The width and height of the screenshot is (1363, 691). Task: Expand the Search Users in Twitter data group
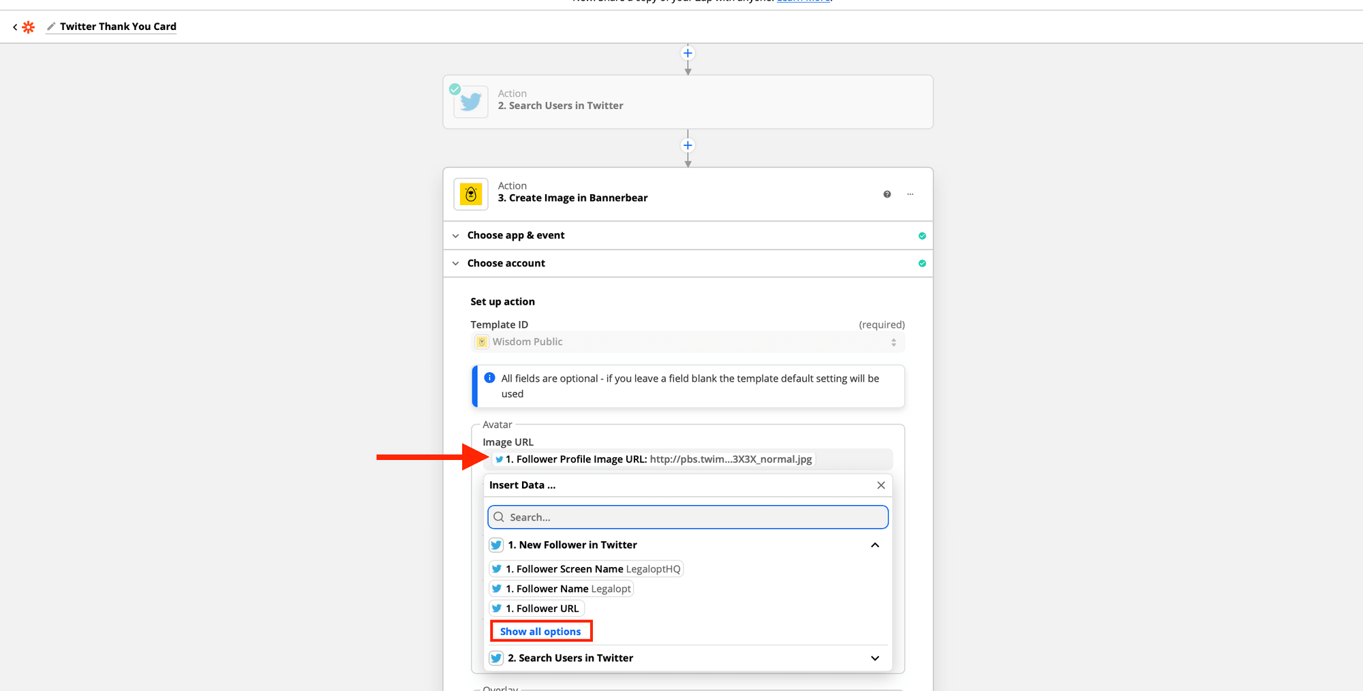[875, 658]
